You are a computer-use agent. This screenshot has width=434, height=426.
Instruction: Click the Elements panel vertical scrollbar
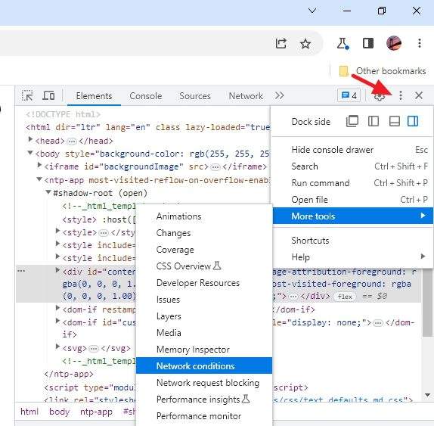pos(428,303)
